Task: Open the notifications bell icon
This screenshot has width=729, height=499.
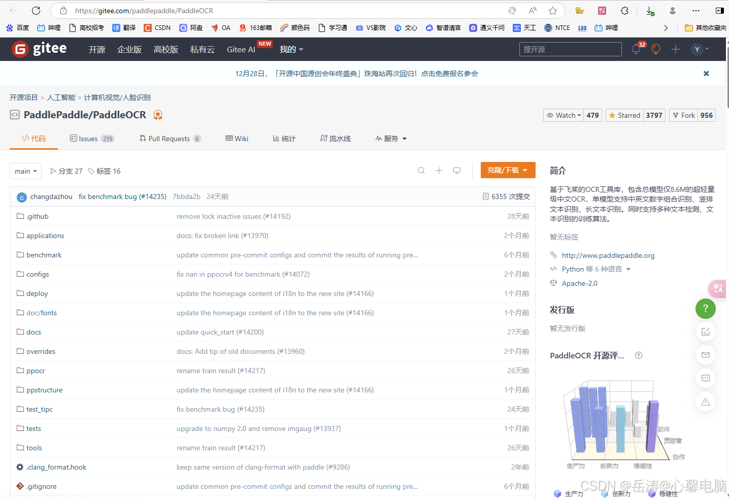Action: tap(636, 49)
